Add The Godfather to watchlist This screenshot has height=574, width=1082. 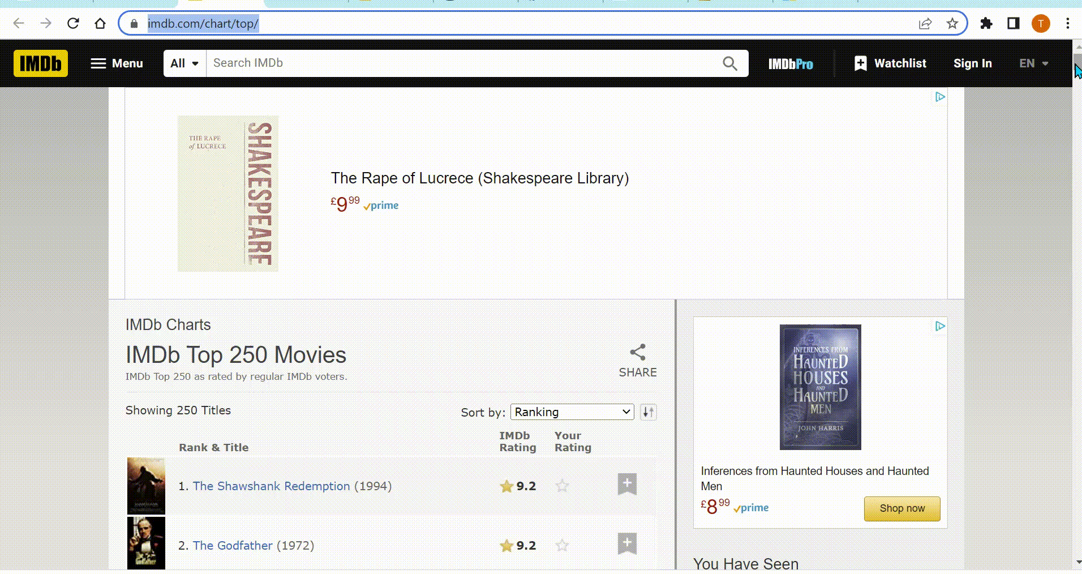tap(627, 543)
